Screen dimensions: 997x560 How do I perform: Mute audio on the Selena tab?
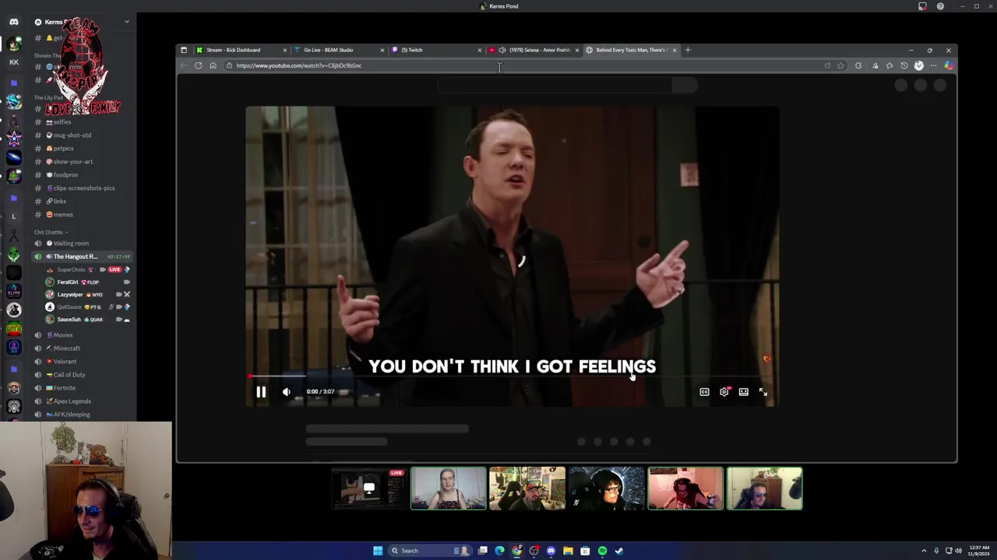point(502,50)
